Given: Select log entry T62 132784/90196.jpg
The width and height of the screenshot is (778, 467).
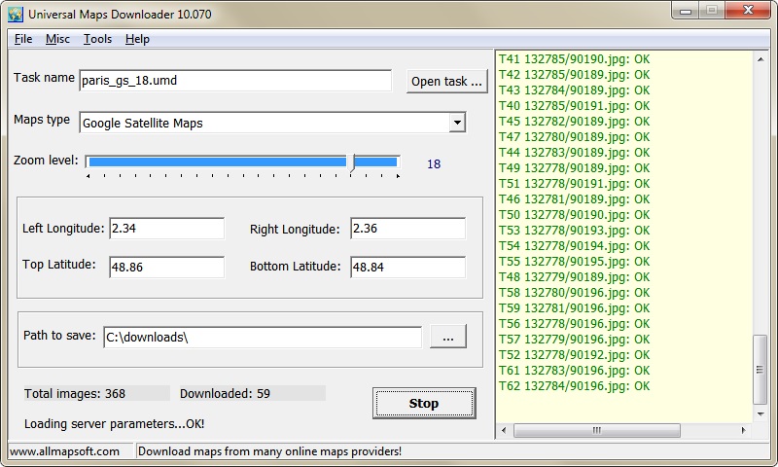Looking at the screenshot, I should (574, 386).
